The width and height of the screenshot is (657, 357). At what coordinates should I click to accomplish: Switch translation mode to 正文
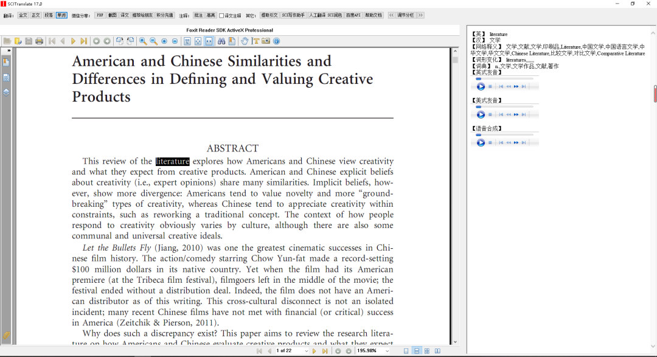click(x=36, y=15)
